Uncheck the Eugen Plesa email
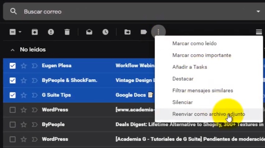265x148 pixels. coord(13,66)
